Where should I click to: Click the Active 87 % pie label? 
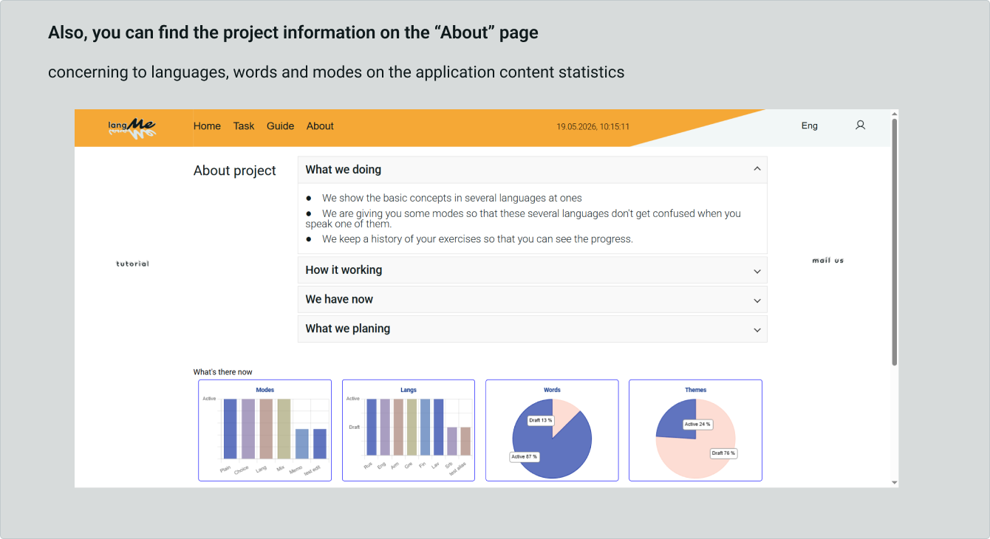click(525, 456)
